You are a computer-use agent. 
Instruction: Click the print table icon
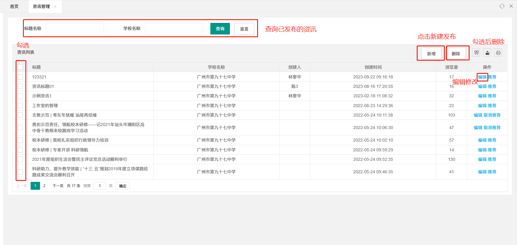[x=498, y=53]
